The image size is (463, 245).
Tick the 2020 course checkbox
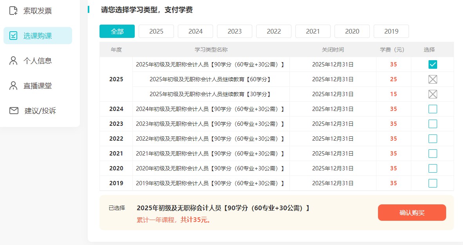tap(432, 168)
